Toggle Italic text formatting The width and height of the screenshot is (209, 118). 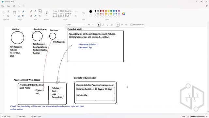[103, 25]
